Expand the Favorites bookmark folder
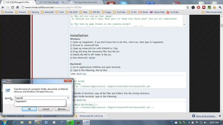This screenshot has width=223, height=125. (x=7, y=12)
